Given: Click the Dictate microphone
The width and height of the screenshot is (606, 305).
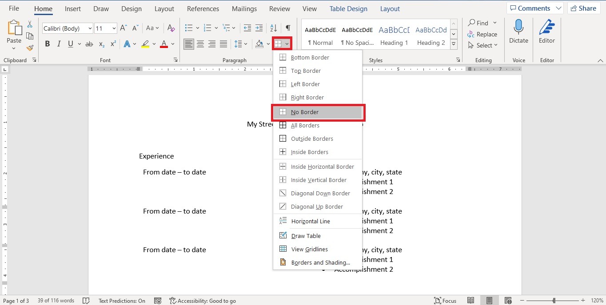Looking at the screenshot, I should (518, 32).
